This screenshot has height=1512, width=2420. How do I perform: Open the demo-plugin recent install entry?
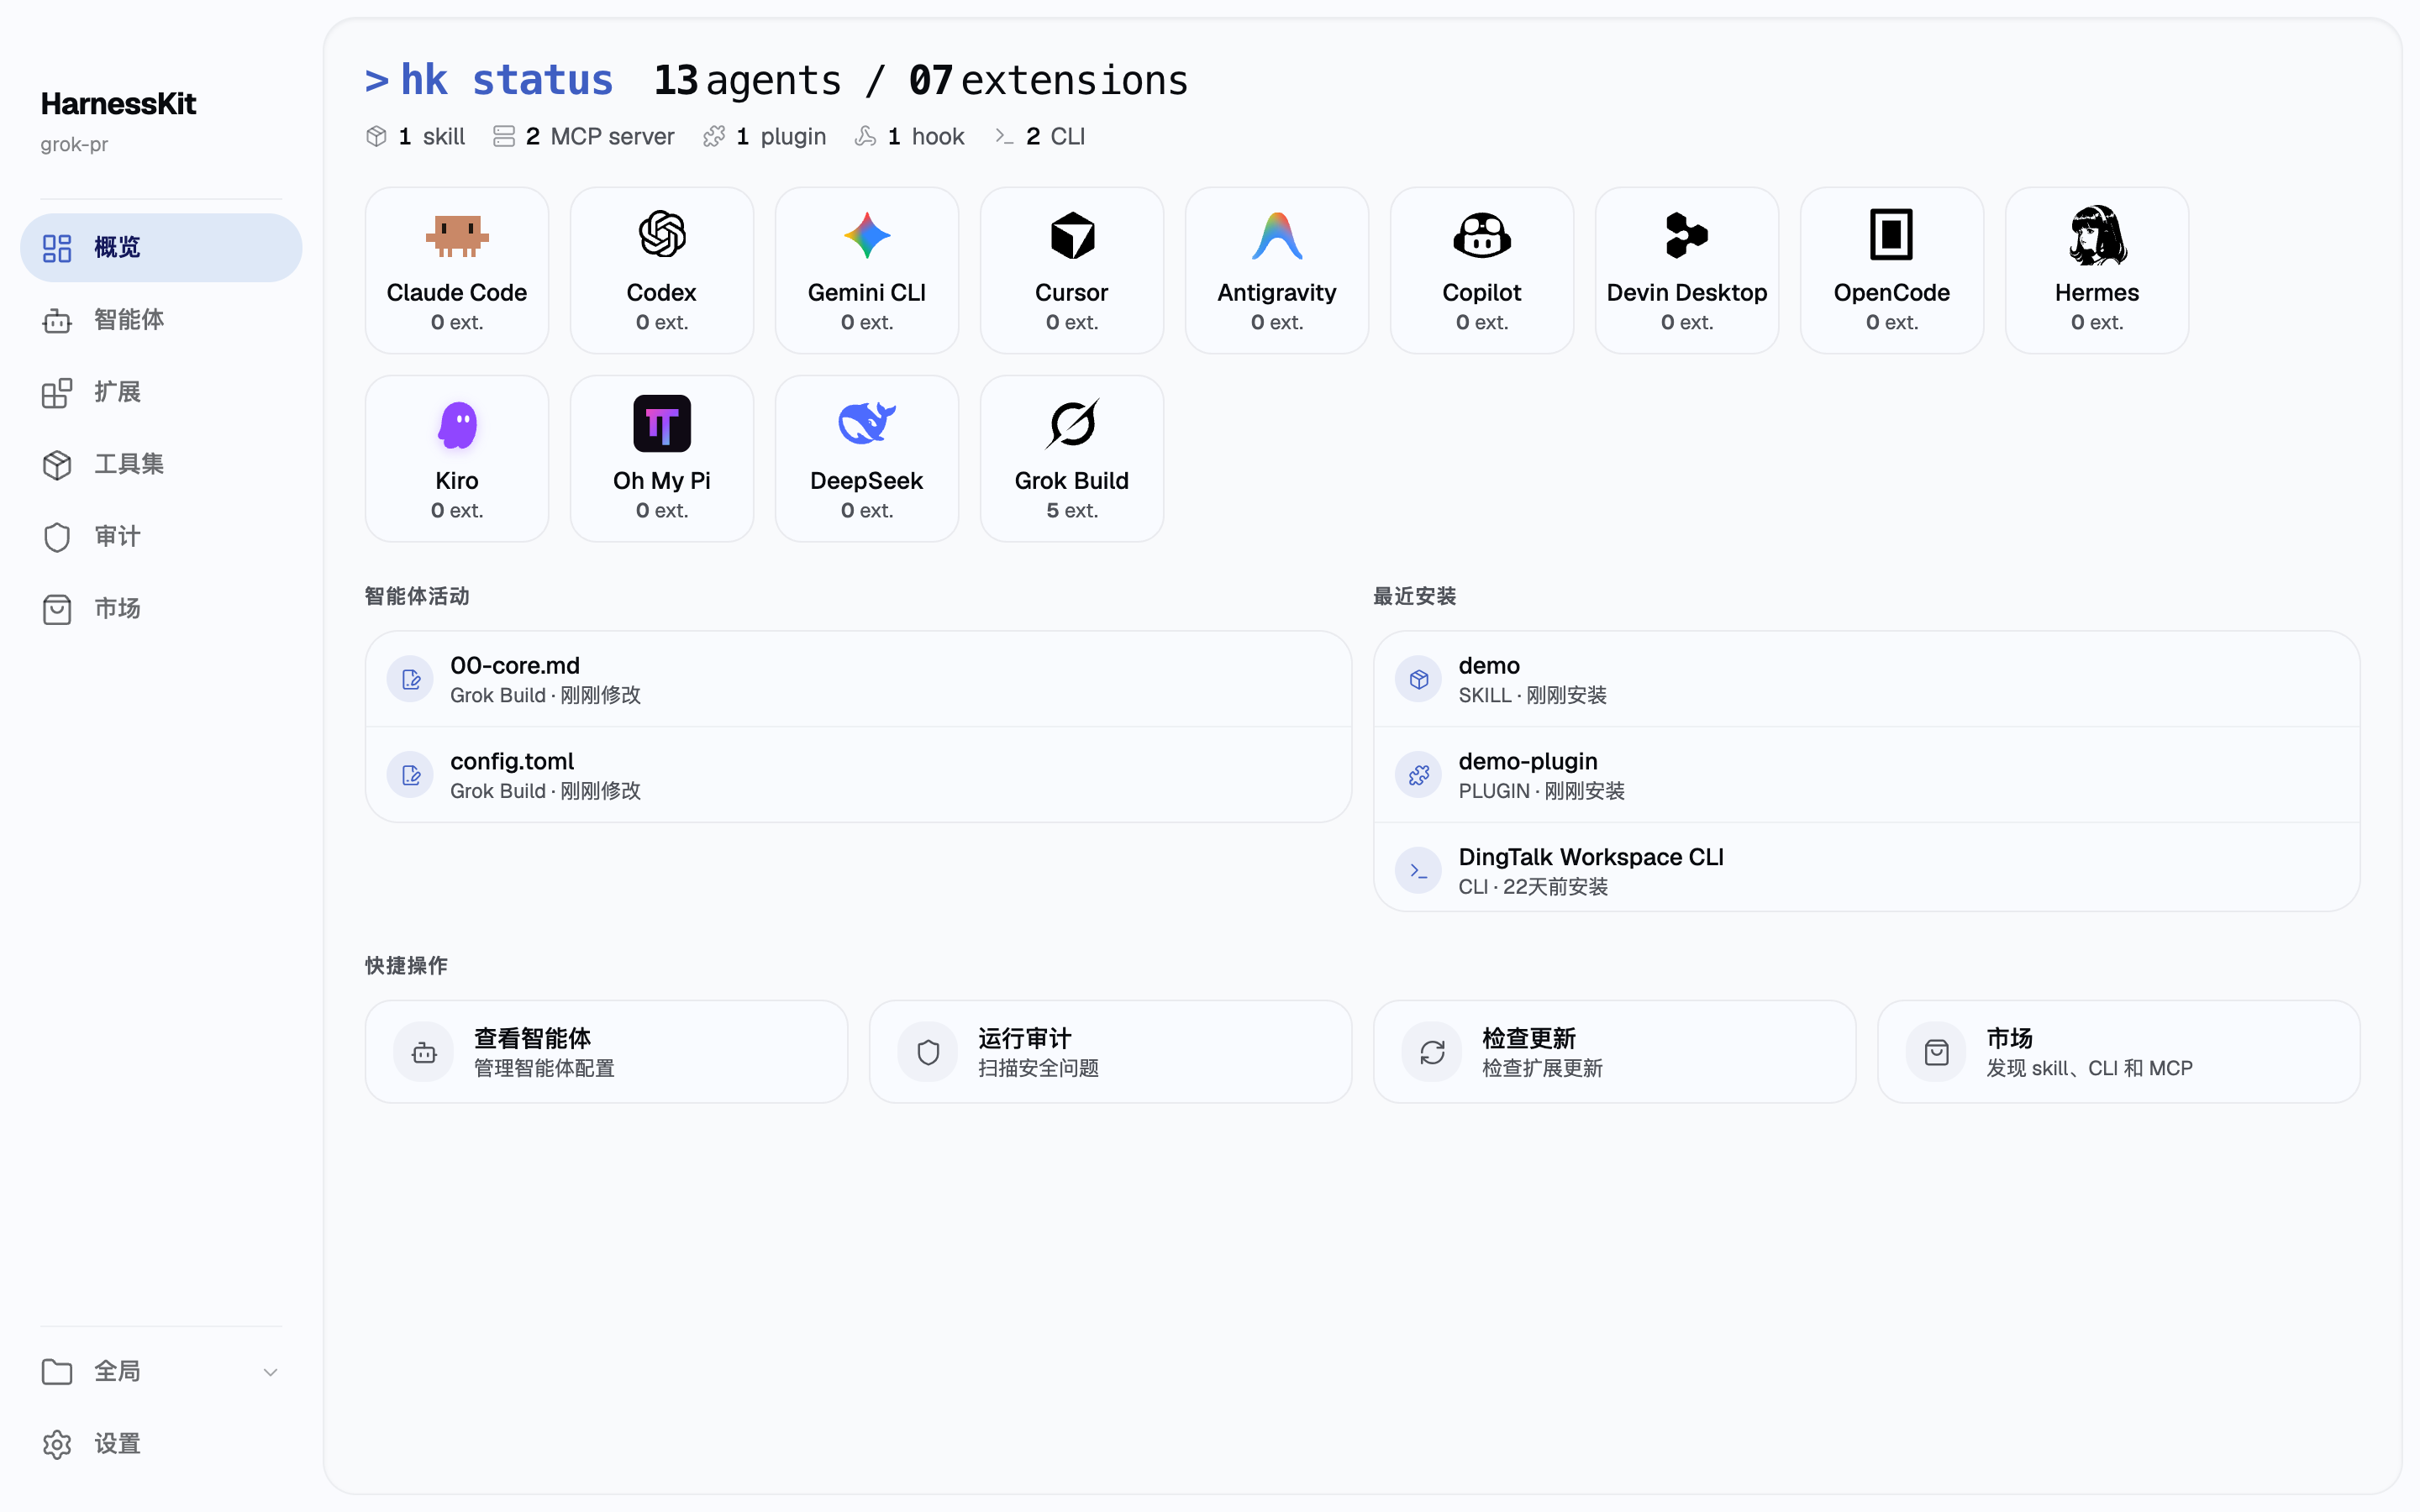[1866, 775]
